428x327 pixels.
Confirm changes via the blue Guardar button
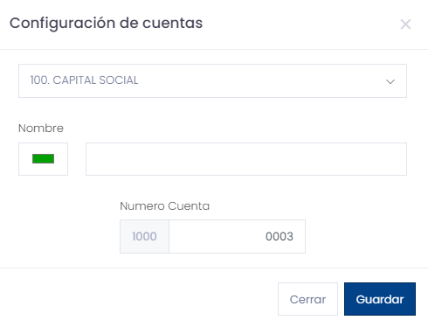click(x=380, y=299)
